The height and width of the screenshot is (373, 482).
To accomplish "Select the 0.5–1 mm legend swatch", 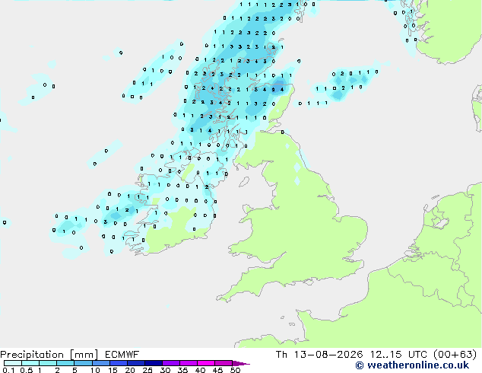I will point(30,363).
